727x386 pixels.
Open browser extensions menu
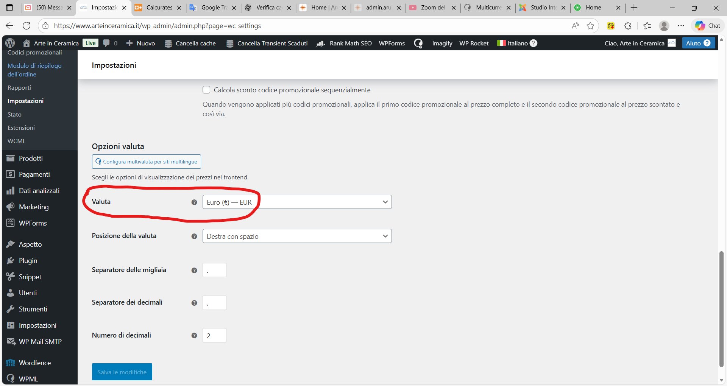pos(628,26)
